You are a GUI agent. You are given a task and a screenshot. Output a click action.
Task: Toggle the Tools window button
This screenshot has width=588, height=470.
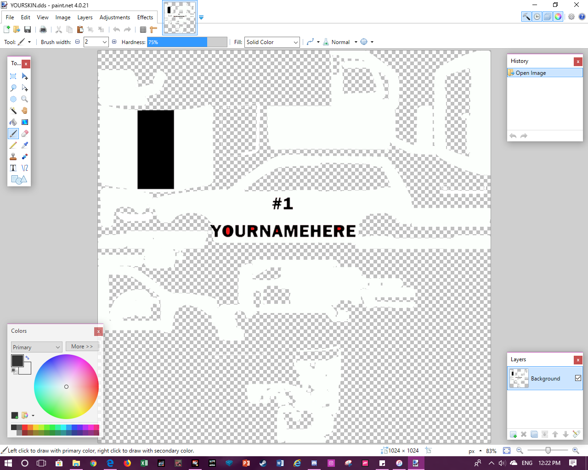point(526,17)
